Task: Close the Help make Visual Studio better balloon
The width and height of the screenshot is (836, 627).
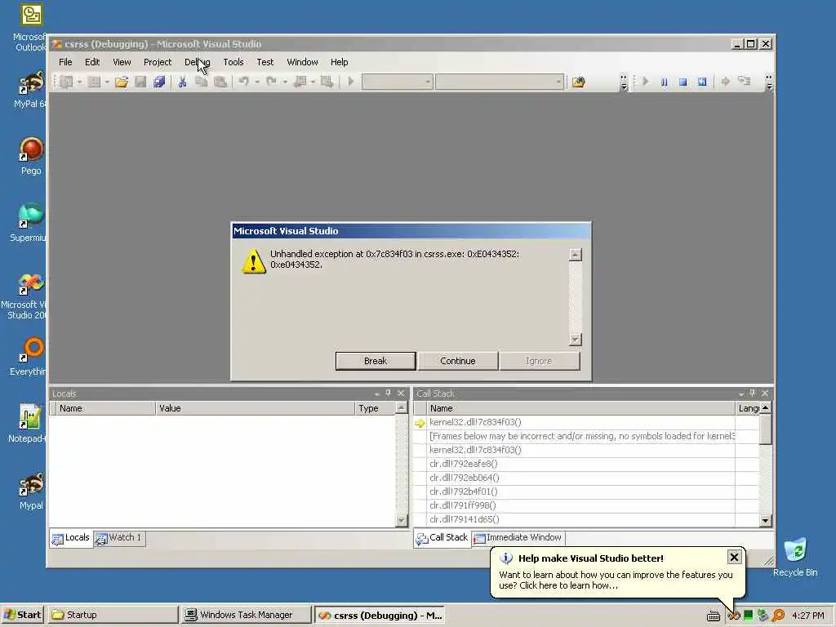Action: coord(734,557)
